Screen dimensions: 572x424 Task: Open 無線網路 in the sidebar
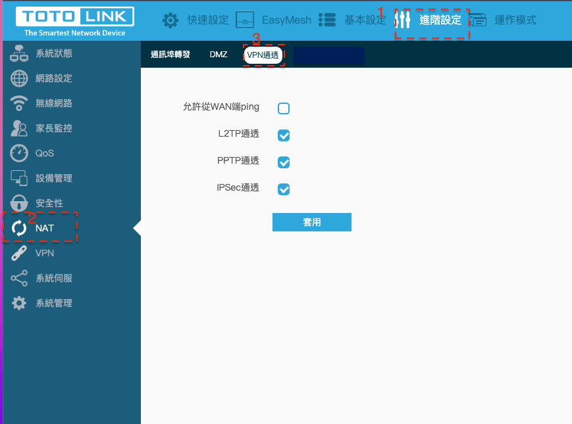tap(54, 103)
